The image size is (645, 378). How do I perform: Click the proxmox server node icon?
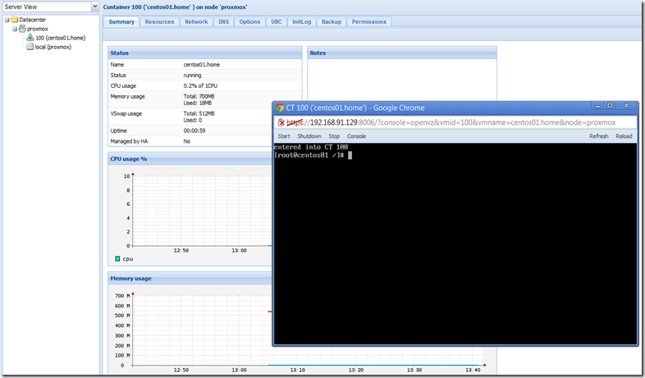coord(22,29)
